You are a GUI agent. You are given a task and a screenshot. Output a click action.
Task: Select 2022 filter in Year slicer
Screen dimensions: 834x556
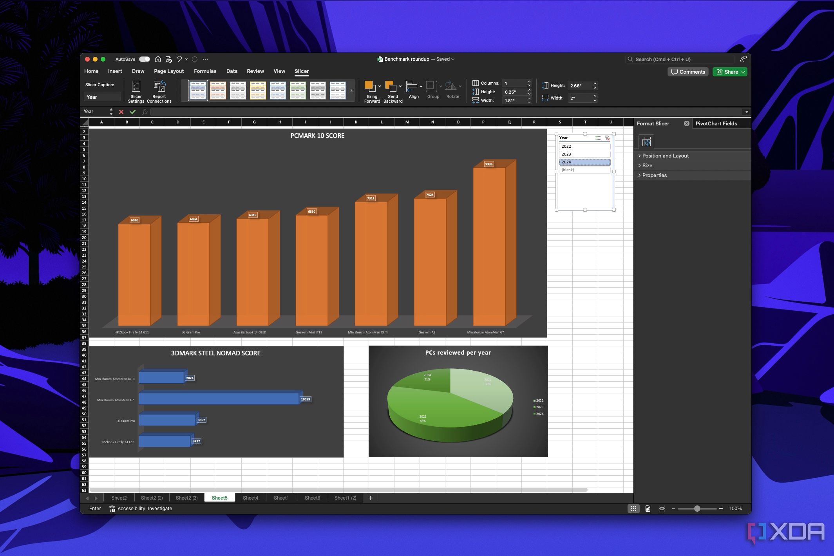coord(583,146)
